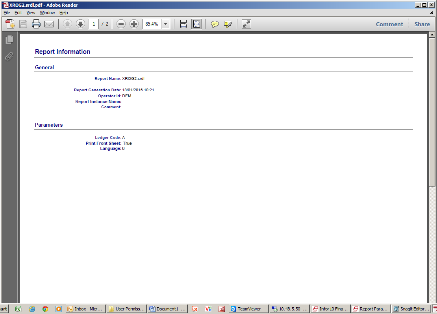Switch to Document1 Word taskbar button

(167, 309)
